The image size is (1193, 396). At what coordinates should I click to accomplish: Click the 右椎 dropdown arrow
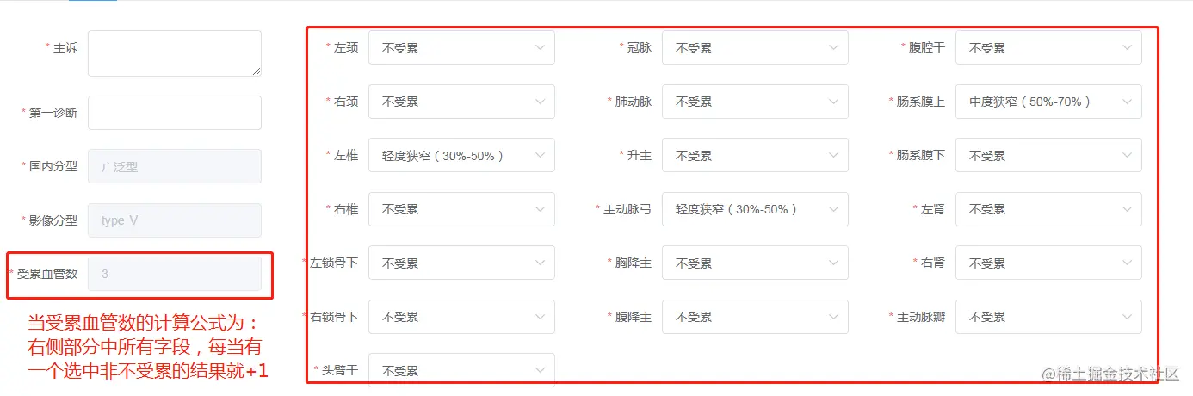tap(540, 209)
